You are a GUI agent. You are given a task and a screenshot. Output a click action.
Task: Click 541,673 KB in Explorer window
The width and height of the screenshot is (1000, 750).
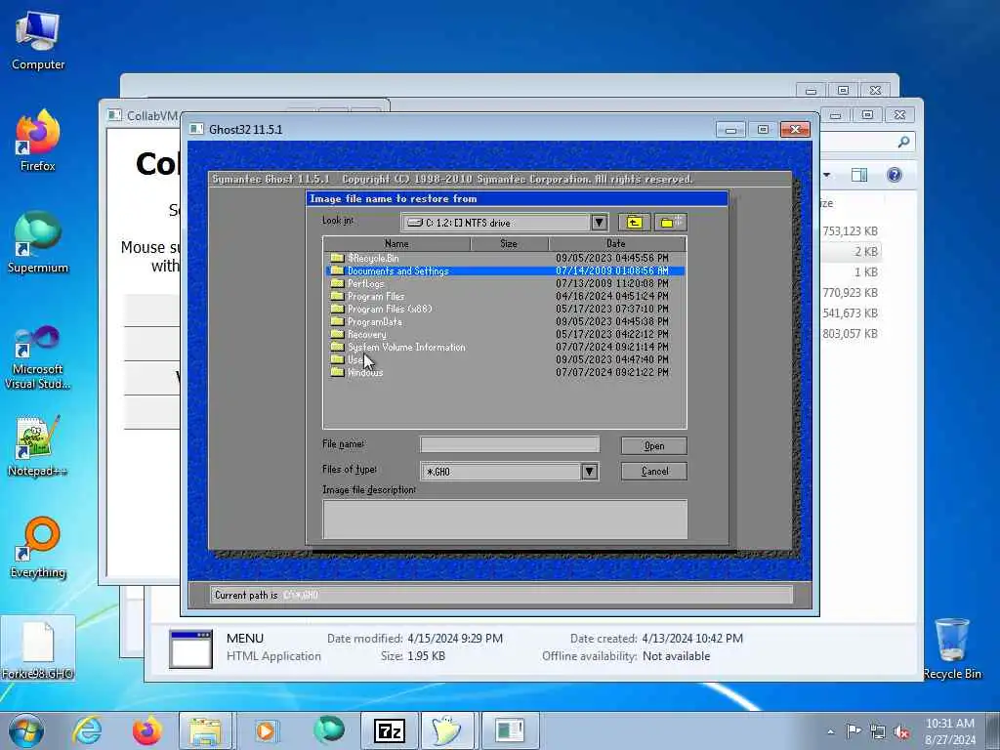(x=850, y=313)
